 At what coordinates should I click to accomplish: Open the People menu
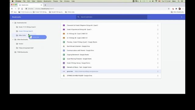[x=55, y=1]
